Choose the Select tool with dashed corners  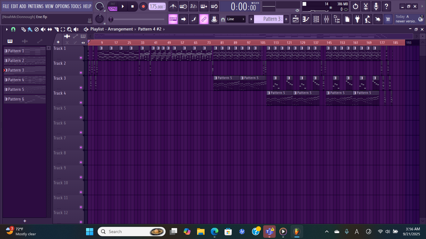point(63,29)
